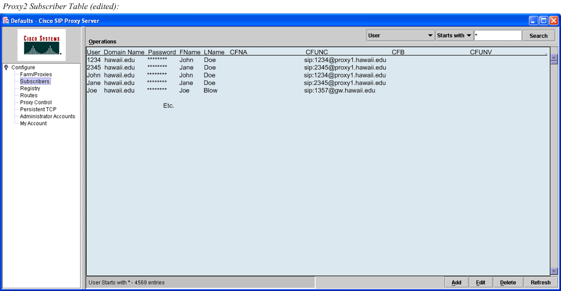Click the CFNA column header
The height and width of the screenshot is (291, 561).
coord(239,52)
